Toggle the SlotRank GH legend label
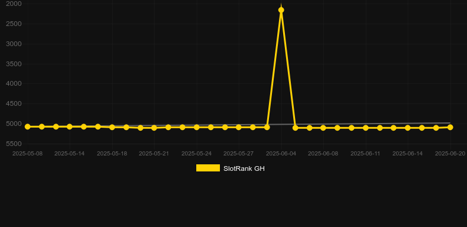This screenshot has width=467, height=227. (244, 168)
